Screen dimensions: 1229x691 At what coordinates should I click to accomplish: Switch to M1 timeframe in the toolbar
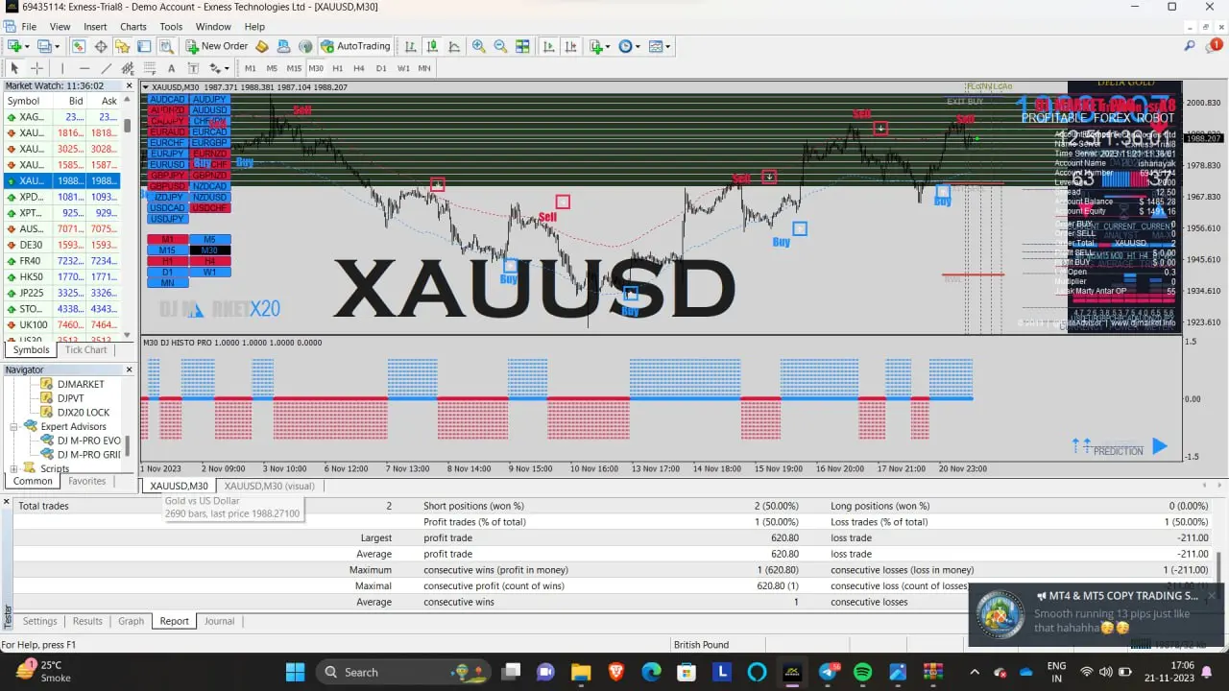(x=251, y=68)
